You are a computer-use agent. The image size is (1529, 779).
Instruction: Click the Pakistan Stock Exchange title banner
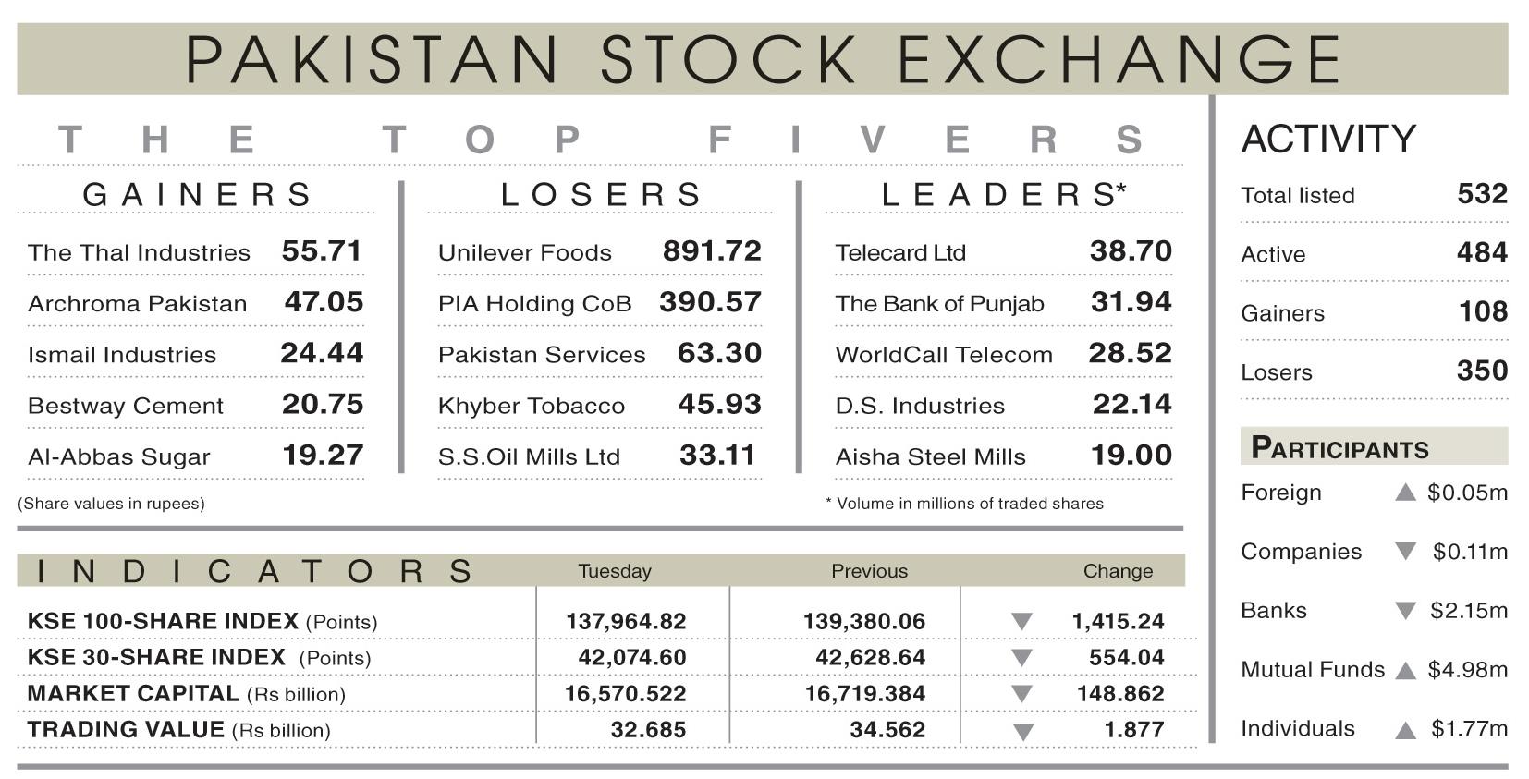tap(763, 59)
